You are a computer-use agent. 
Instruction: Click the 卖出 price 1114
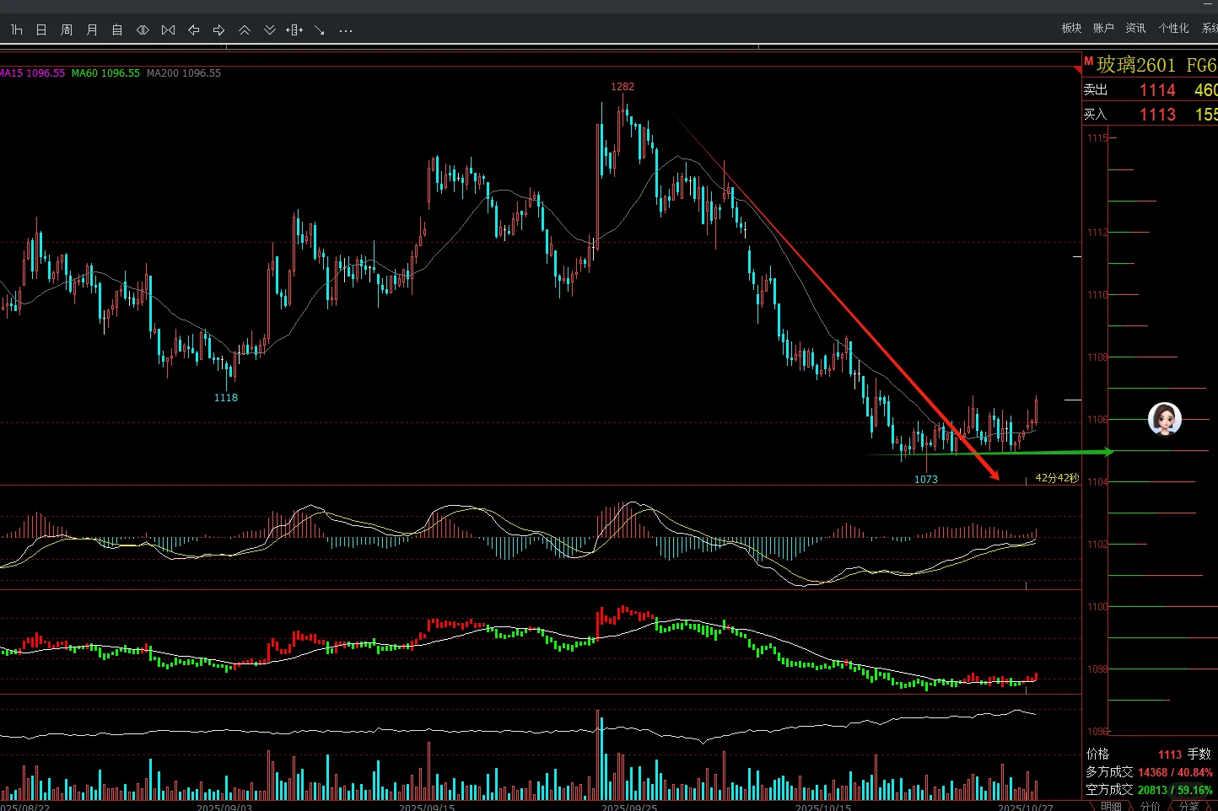click(x=1157, y=90)
